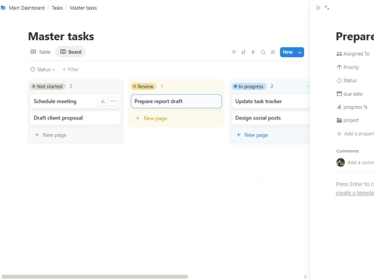
Task: Open the Design social posts card
Action: pyautogui.click(x=270, y=118)
